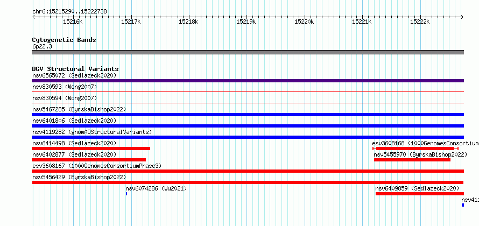The width and height of the screenshot is (479, 226).
Task: Click the 15219k ruler position label
Action: click(x=246, y=22)
